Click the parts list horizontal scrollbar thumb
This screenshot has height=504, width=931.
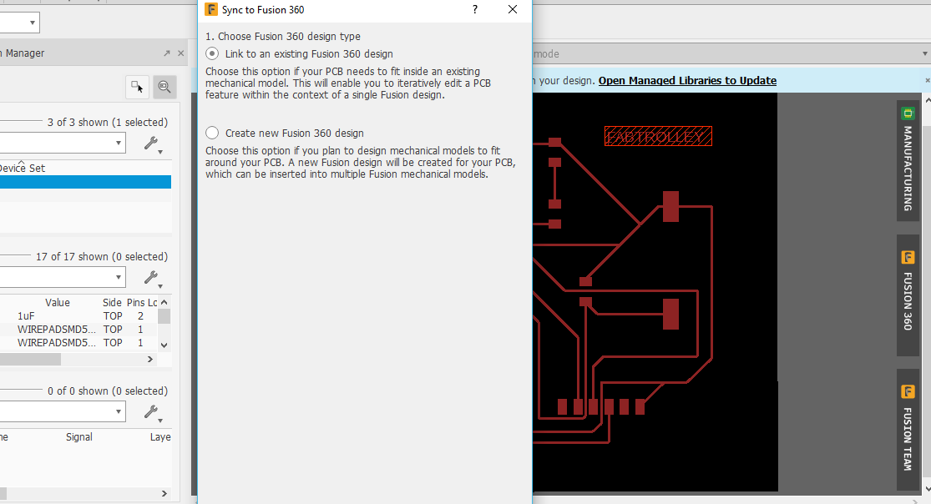click(30, 359)
